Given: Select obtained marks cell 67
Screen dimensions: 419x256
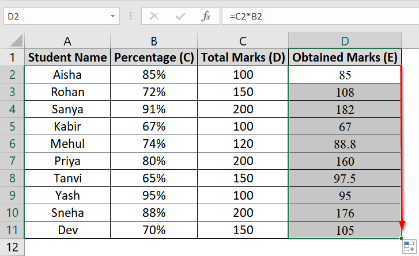Looking at the screenshot, I should pyautogui.click(x=345, y=126).
